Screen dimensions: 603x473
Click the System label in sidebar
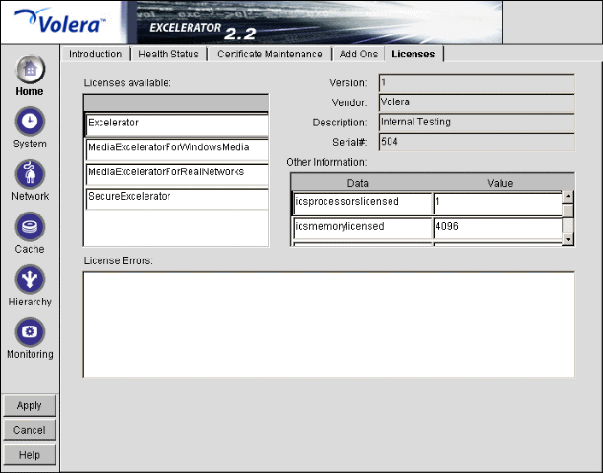point(30,144)
